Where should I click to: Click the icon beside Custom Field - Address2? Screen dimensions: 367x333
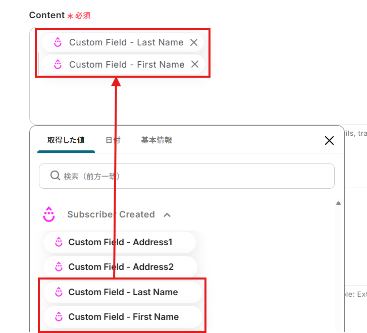pos(59,267)
